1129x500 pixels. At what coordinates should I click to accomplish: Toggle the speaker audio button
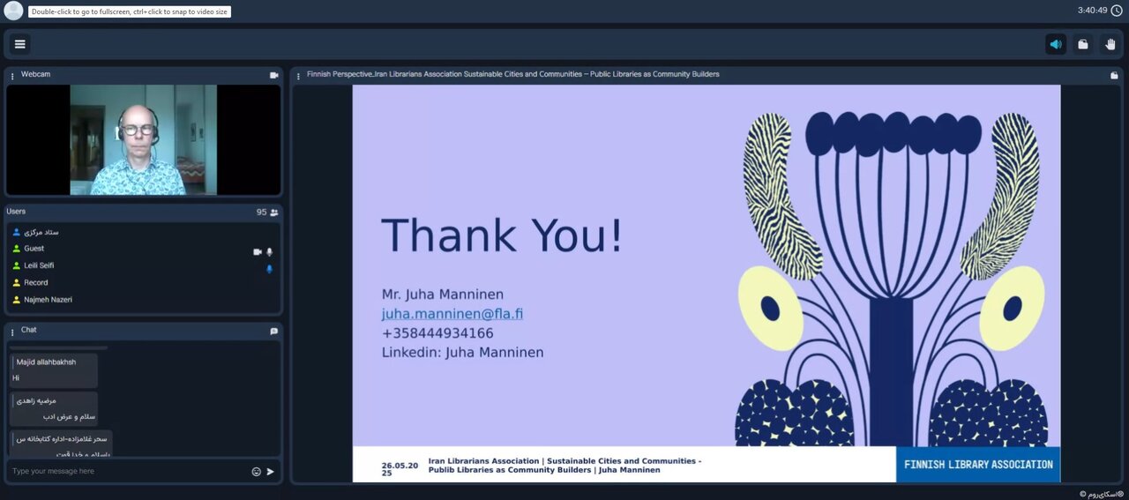point(1055,44)
